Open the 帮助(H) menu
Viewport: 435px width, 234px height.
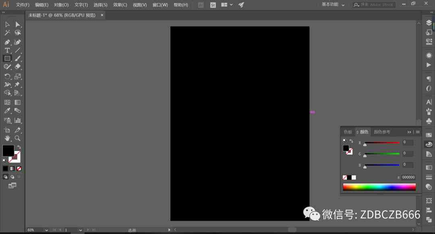coord(181,5)
